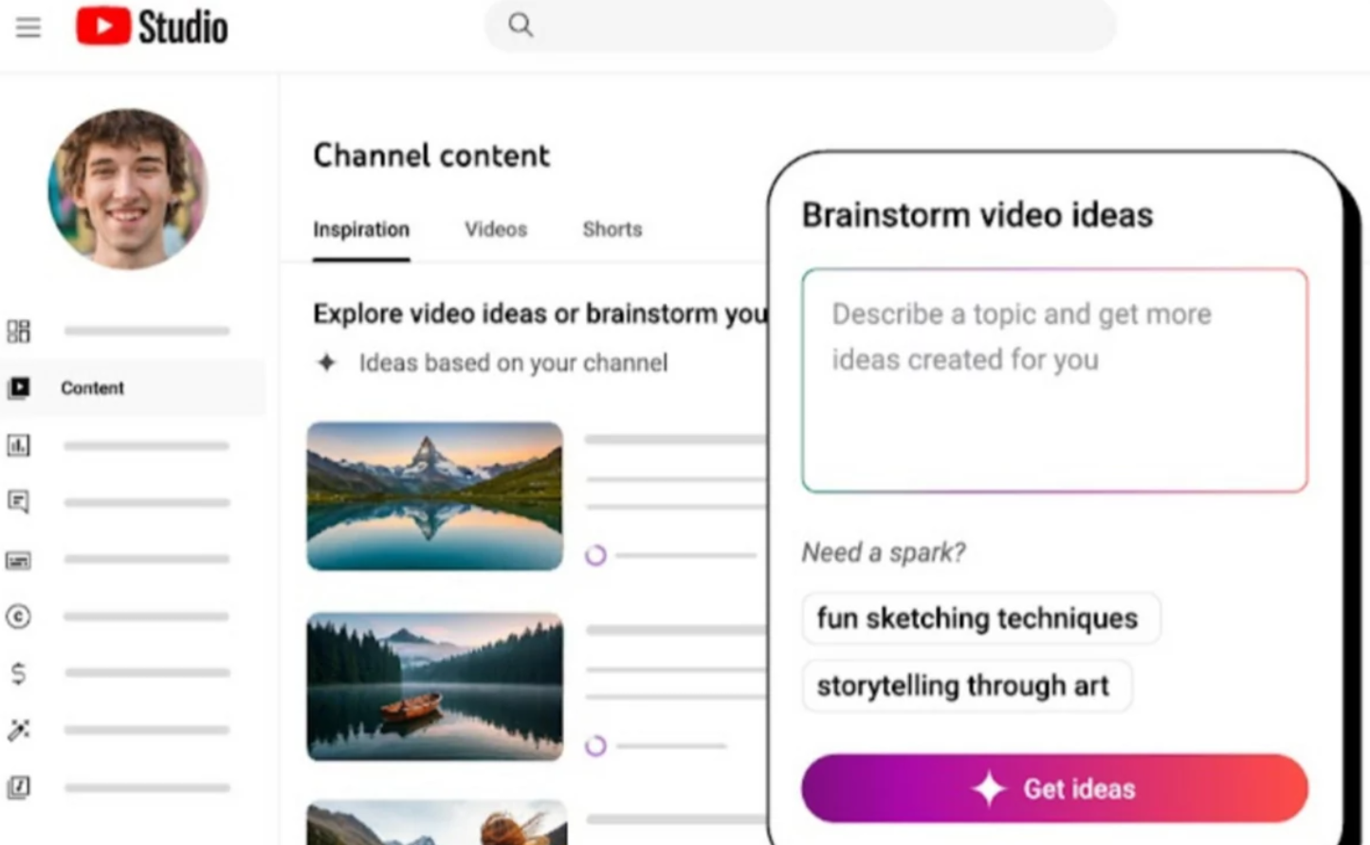The width and height of the screenshot is (1370, 845).
Task: Open the Earn dollar sign icon
Action: click(x=19, y=674)
